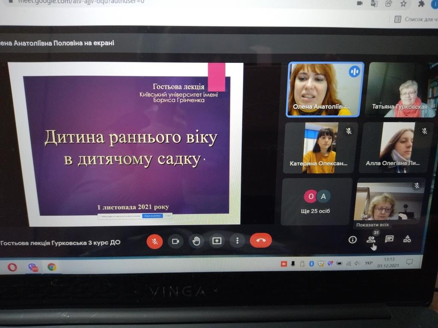This screenshot has width=438, height=328.
Task: Raise your hand in the meeting
Action: (196, 241)
